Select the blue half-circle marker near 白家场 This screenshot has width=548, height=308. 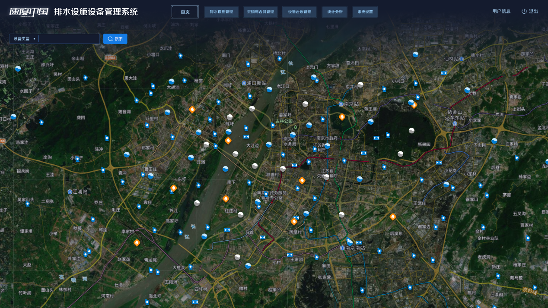click(x=494, y=141)
